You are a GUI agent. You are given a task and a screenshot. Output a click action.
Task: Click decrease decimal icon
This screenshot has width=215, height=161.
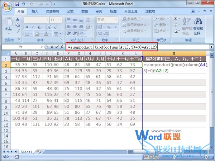click(x=106, y=33)
